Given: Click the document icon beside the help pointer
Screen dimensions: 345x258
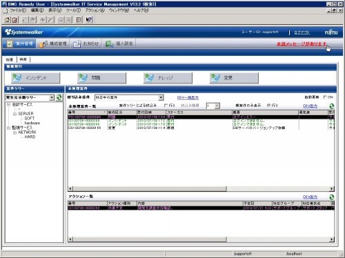Looking at the screenshot, I should 79,20.
